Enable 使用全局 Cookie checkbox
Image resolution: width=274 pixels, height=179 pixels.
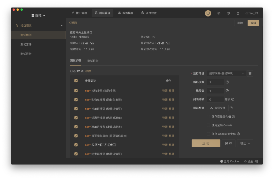[209, 125]
